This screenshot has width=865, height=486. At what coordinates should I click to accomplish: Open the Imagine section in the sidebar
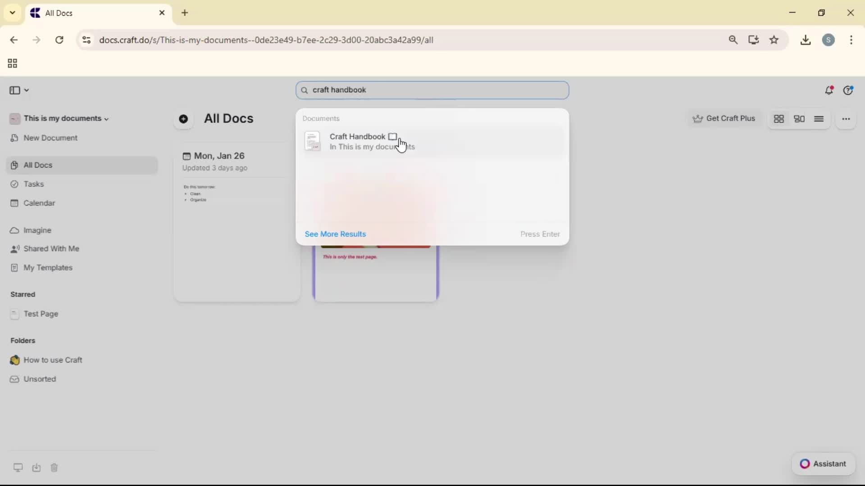coord(37,230)
